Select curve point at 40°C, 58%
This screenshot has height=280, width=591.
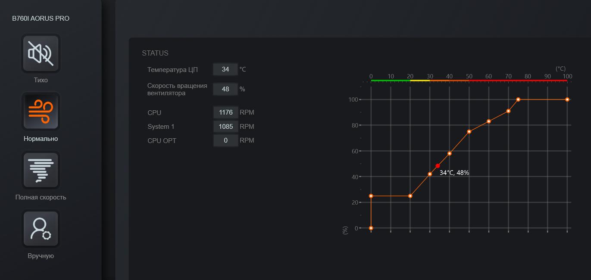click(450, 153)
